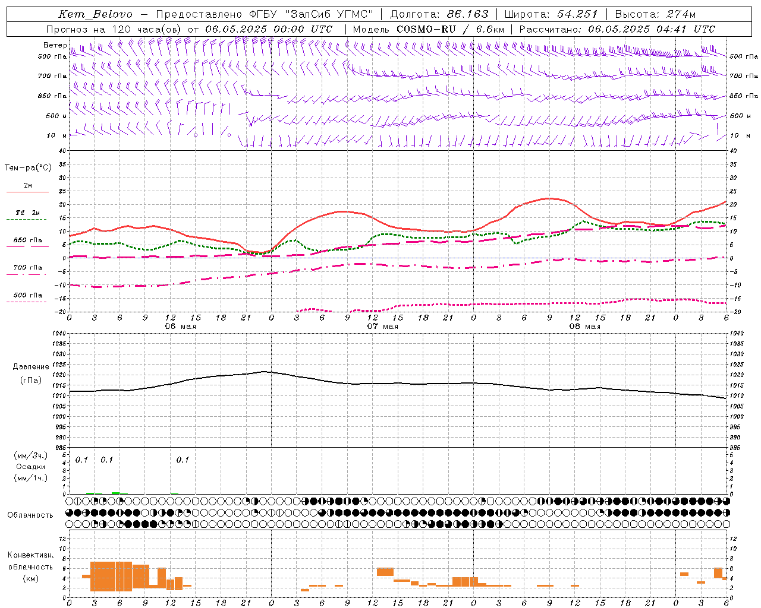The image size is (761, 608).
Task: Click the Рассчитано: 06.05.2025 04:41 UTC timestamp
Action: 617,29
